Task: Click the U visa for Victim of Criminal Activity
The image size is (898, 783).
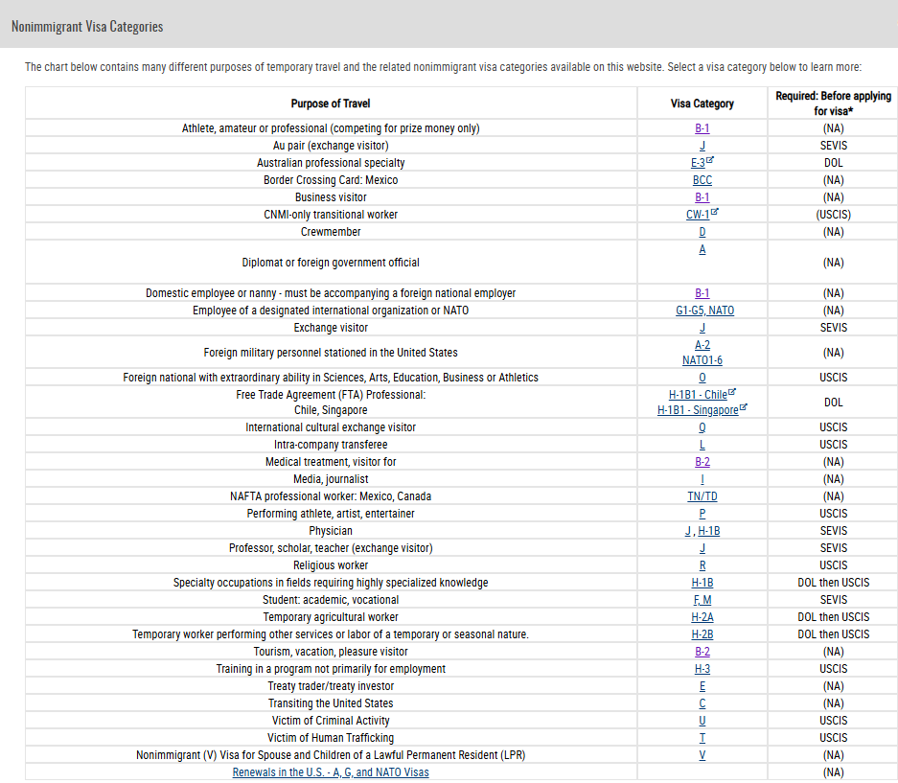Action: 702,721
